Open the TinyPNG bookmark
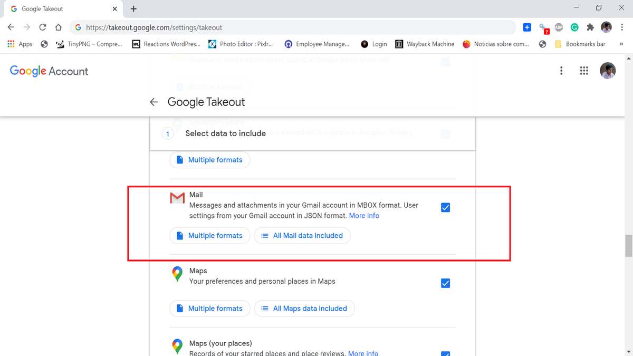Image resolution: width=633 pixels, height=356 pixels. (89, 44)
